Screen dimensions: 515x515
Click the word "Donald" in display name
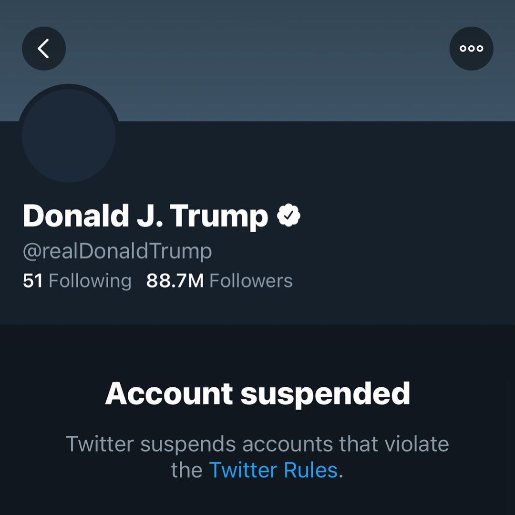click(76, 216)
